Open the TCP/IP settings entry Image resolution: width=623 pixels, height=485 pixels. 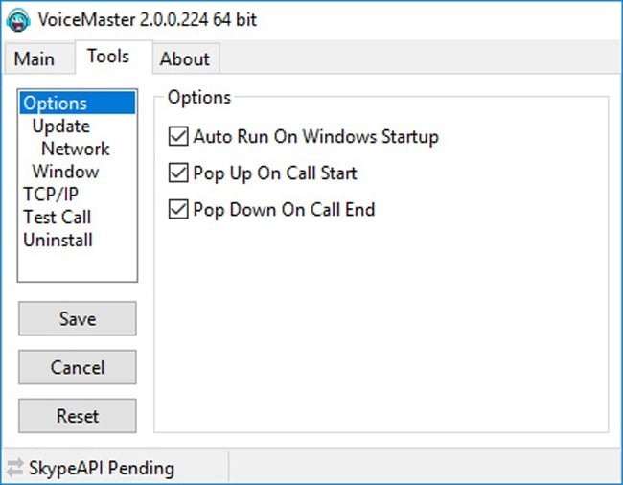tap(50, 195)
